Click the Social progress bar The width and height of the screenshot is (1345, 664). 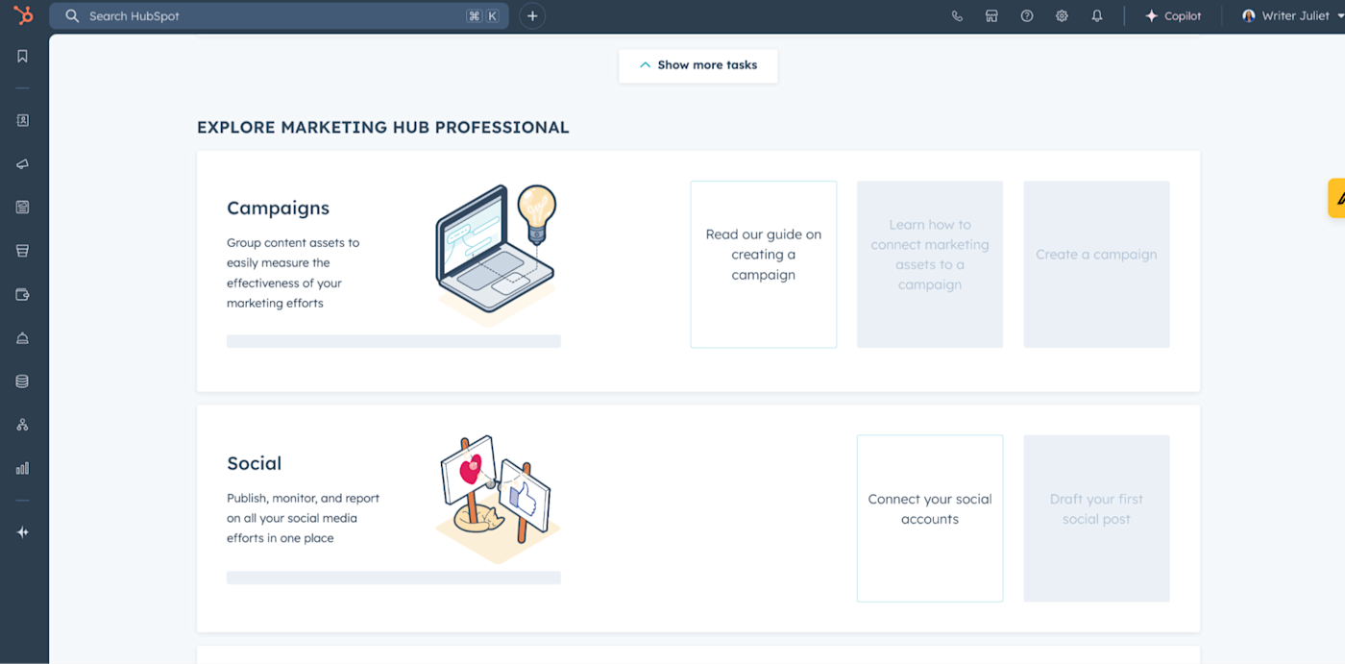[394, 578]
